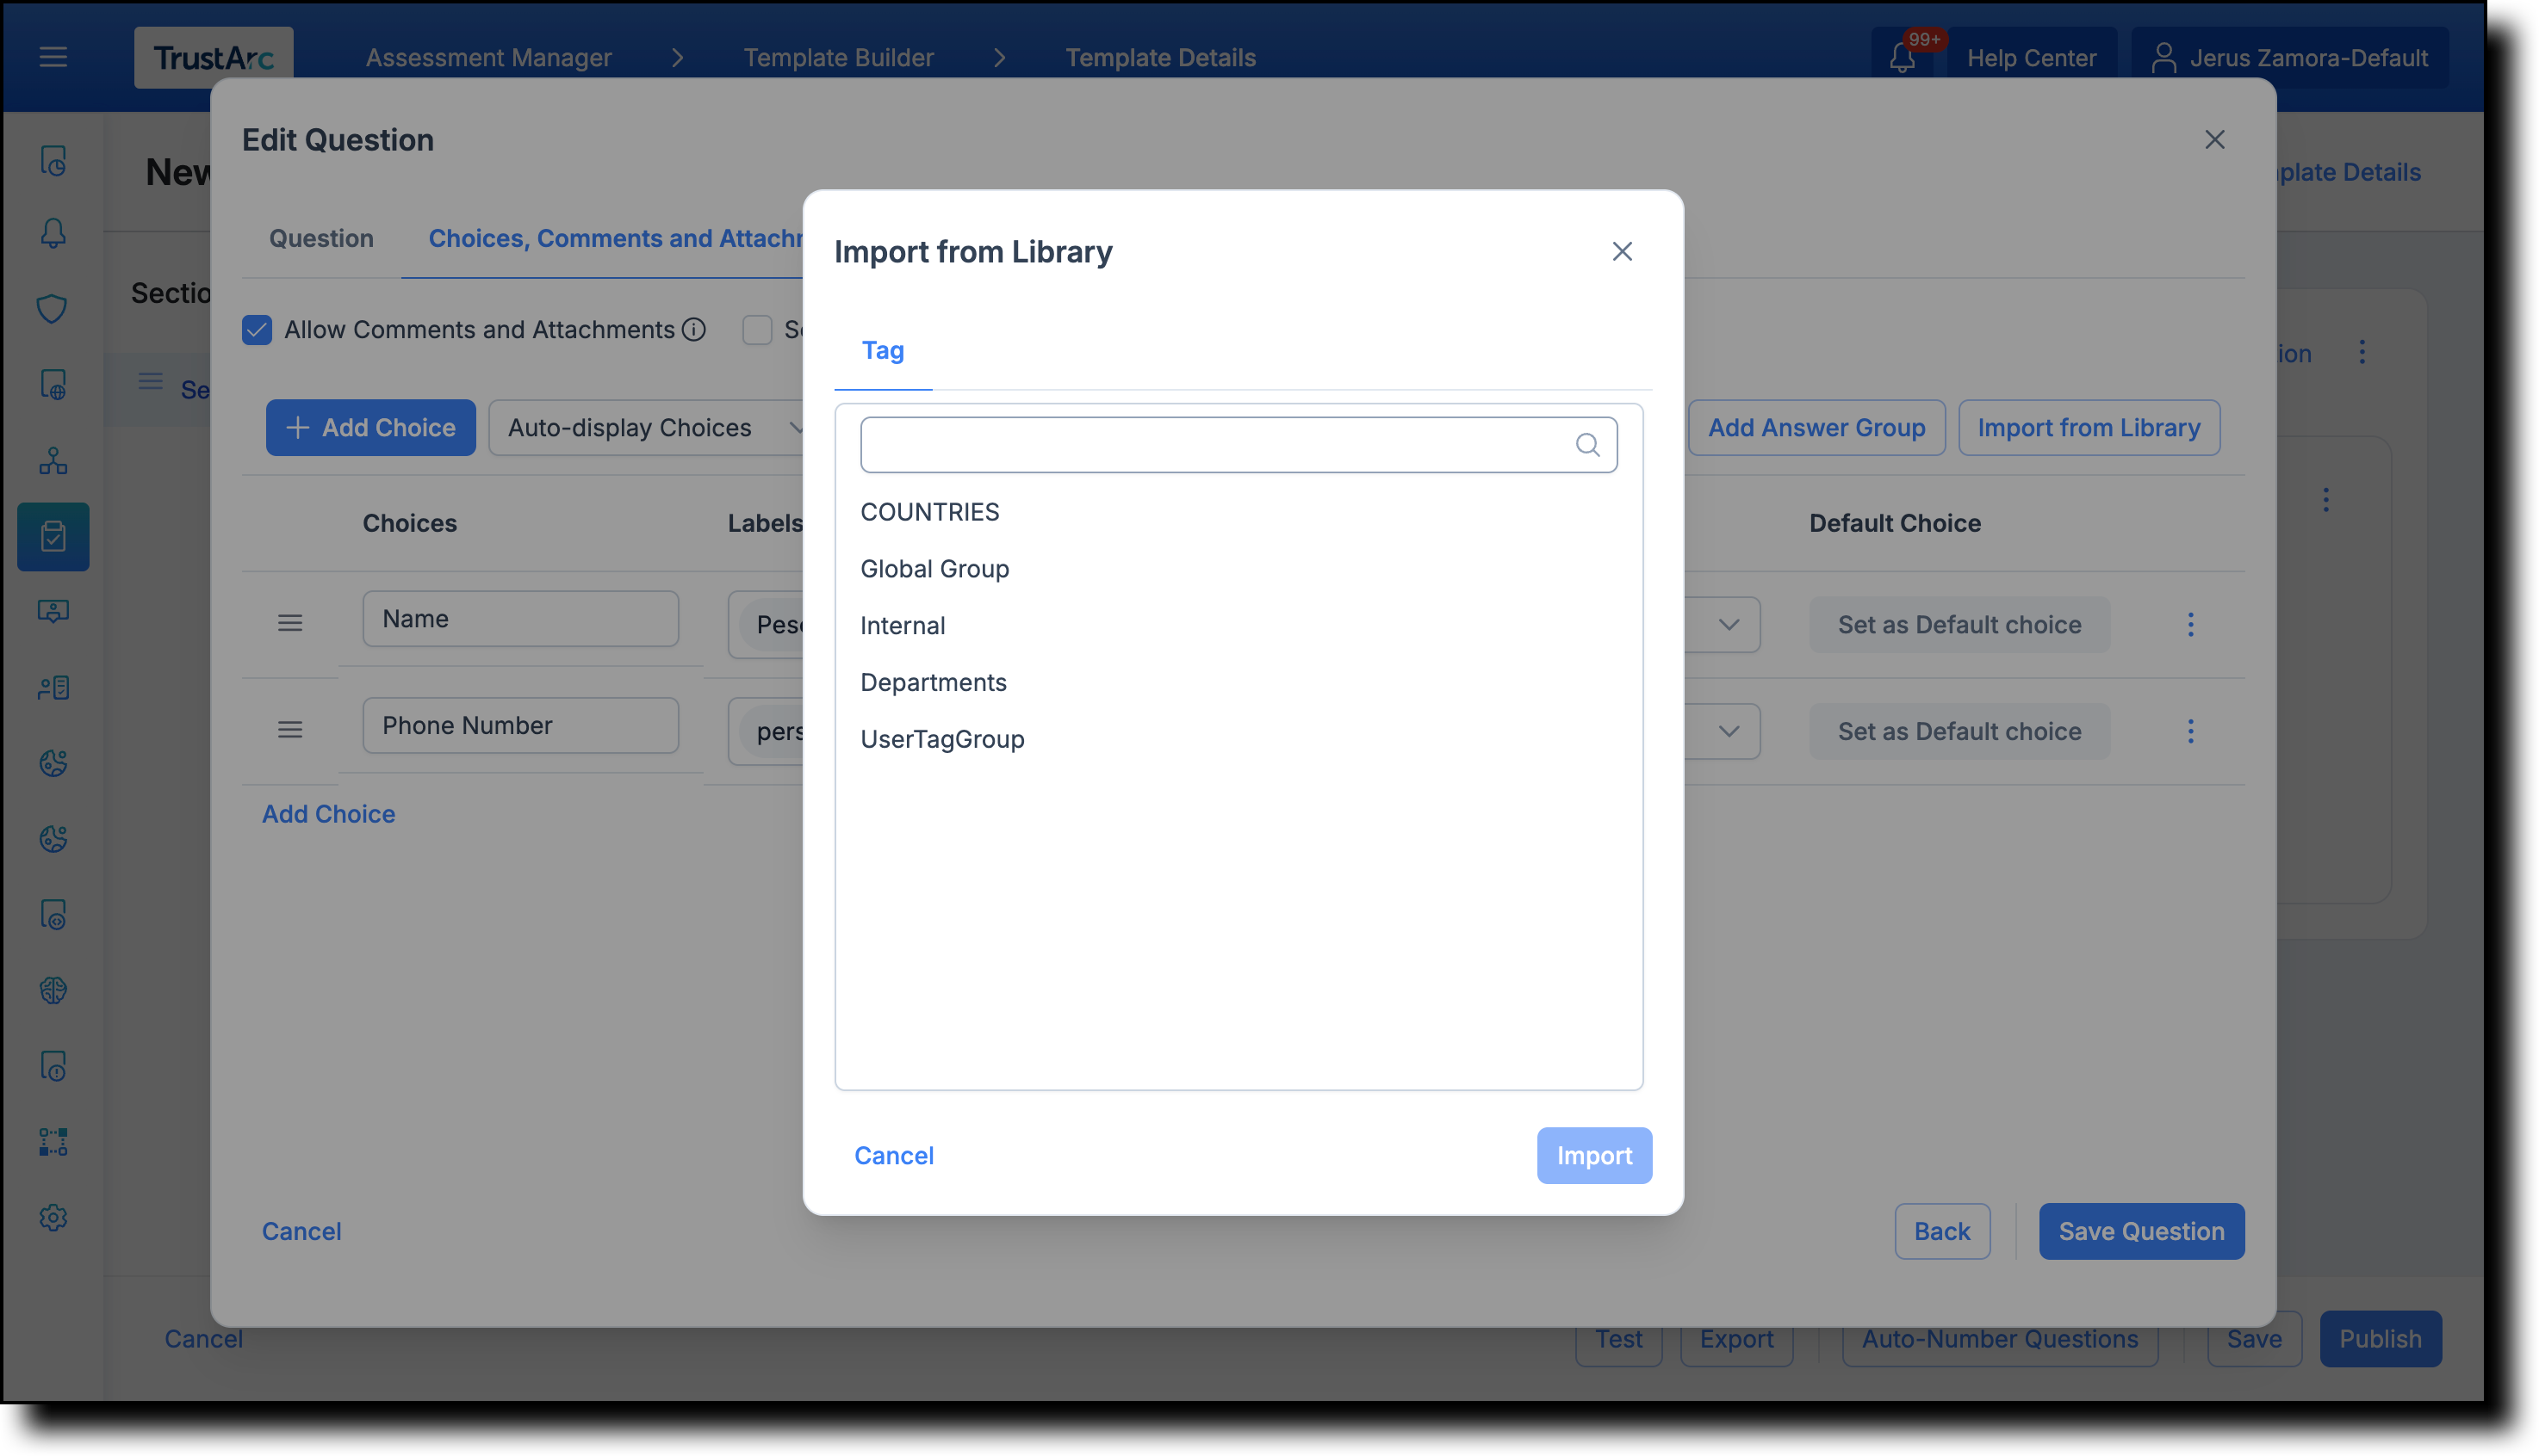Click the magnifier icon in the tag search box
This screenshot has height=1456, width=2539.
tap(1587, 444)
